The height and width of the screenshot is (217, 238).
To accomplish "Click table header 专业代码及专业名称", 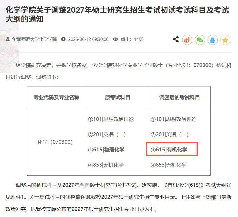I will (x=57, y=97).
